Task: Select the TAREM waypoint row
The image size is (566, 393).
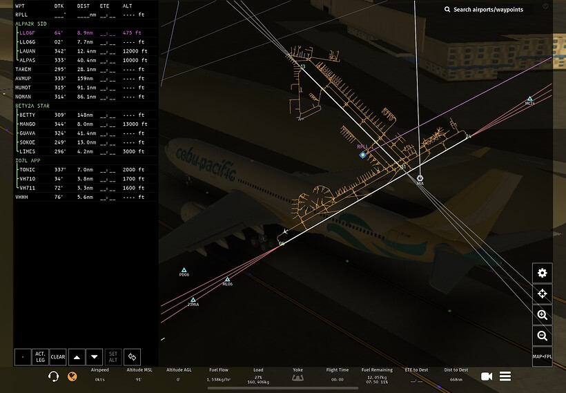Action: (x=86, y=69)
